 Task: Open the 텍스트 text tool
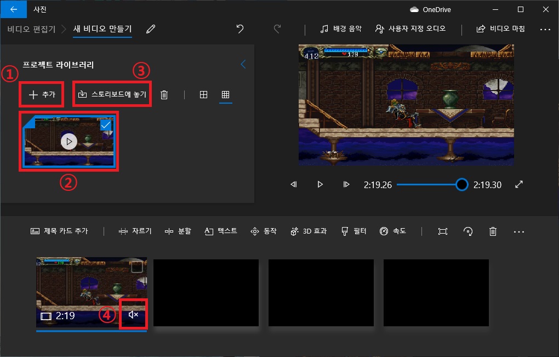tap(221, 231)
